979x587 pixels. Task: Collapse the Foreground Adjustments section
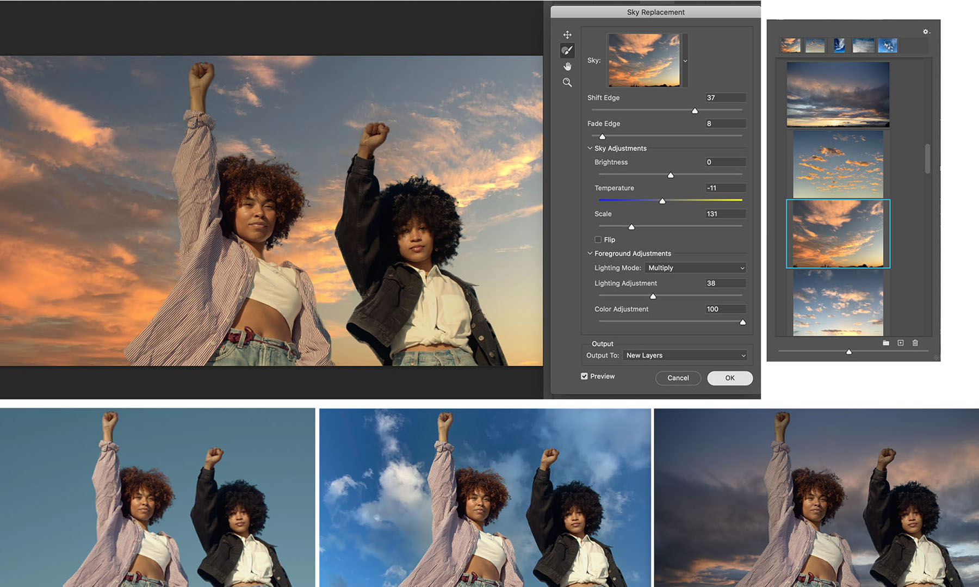(590, 254)
